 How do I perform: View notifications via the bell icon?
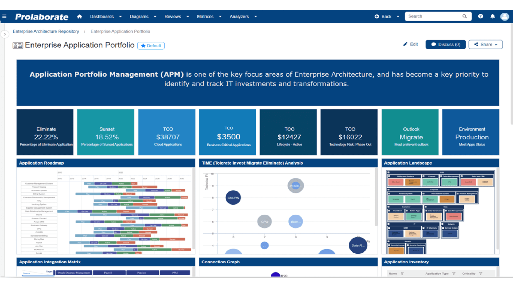(492, 16)
